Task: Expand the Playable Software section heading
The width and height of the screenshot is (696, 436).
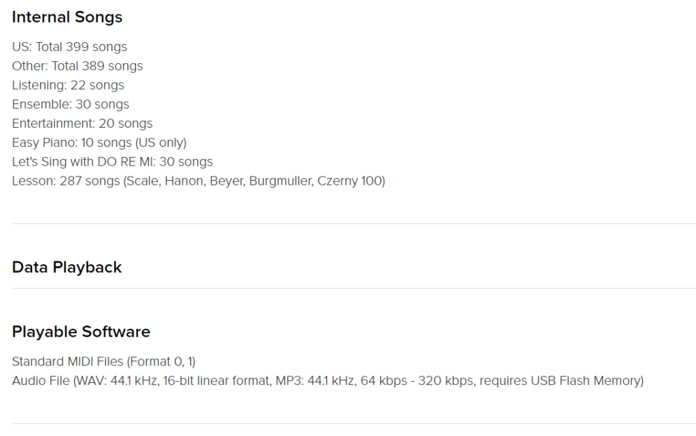Action: (81, 332)
